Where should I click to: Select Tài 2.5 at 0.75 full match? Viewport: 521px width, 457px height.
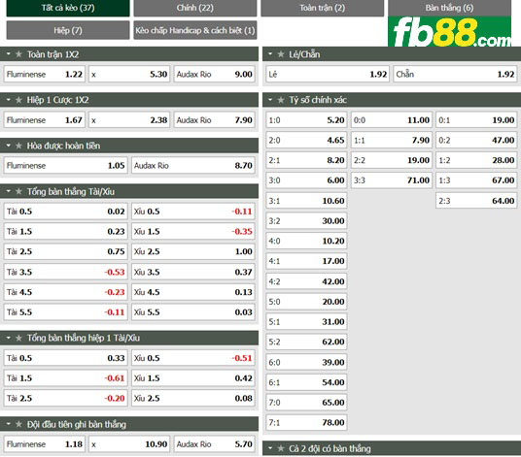click(x=65, y=251)
